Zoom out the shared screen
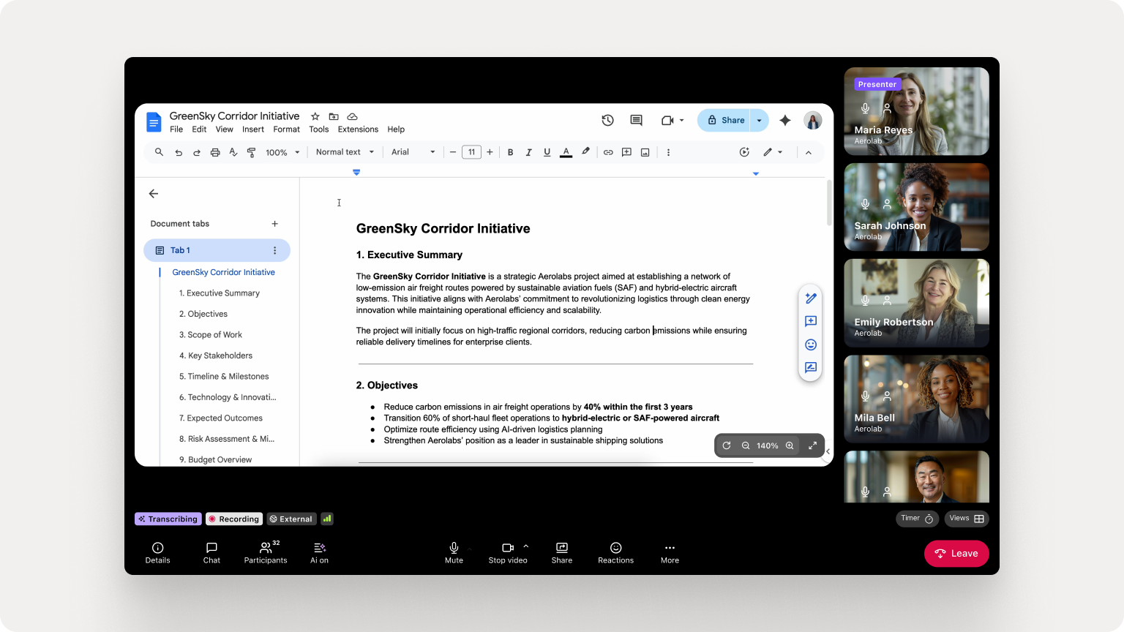The width and height of the screenshot is (1124, 632). [x=746, y=445]
